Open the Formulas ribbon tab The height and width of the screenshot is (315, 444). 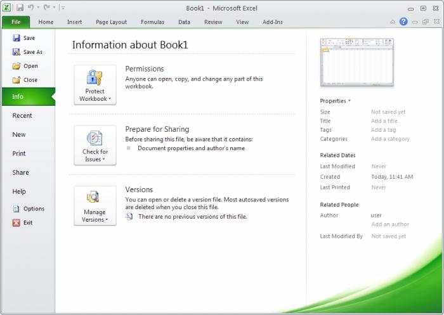[x=152, y=22]
